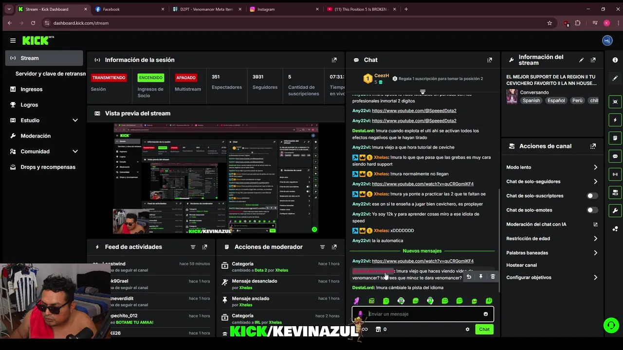Click the Kick logo
This screenshot has width=623, height=350.
[37, 41]
